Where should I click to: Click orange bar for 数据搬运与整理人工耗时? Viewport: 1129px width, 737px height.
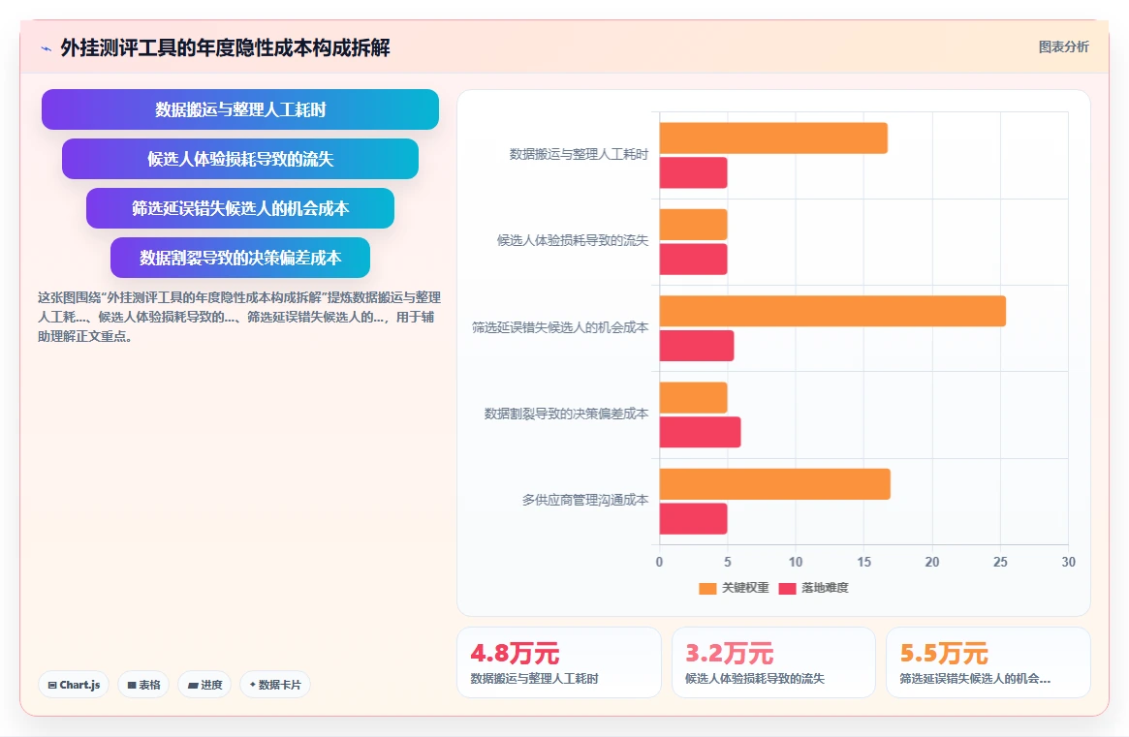[x=773, y=138]
